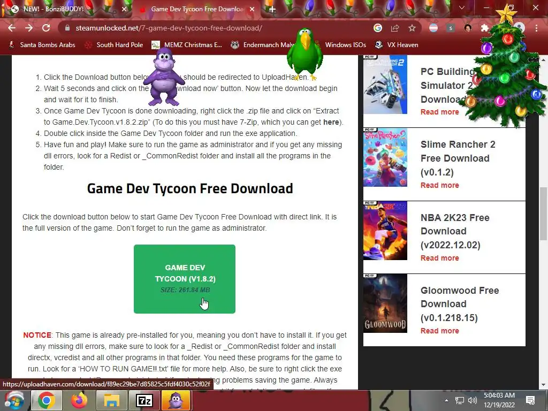Click PC Building Simulator 2 title
This screenshot has width=548, height=411.
pyautogui.click(x=448, y=85)
